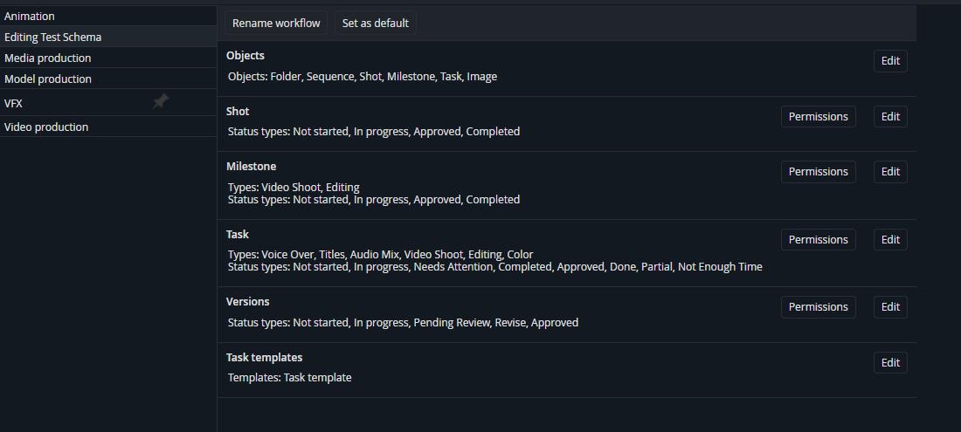Open the Video production schema

(46, 127)
